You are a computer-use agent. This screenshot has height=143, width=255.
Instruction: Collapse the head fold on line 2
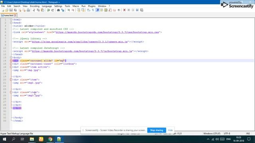(11, 23)
